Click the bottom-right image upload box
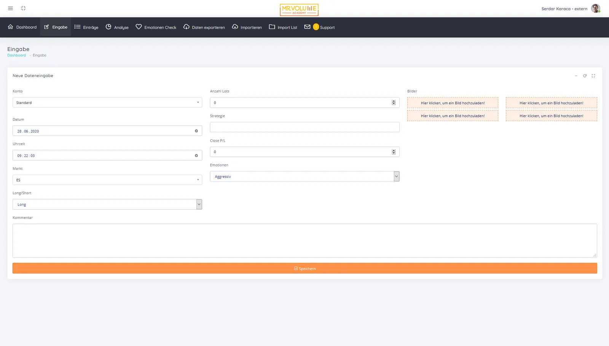The image size is (609, 346). 552,116
